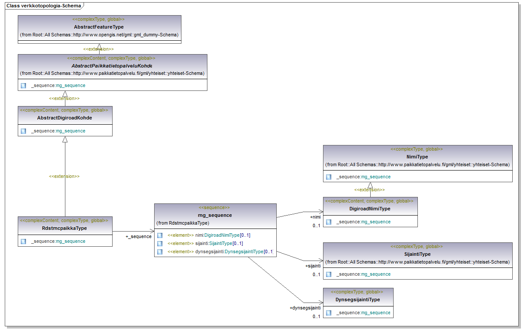Click the icon beside sijainti:SijaintiType element
530x335 pixels.
pyautogui.click(x=160, y=243)
